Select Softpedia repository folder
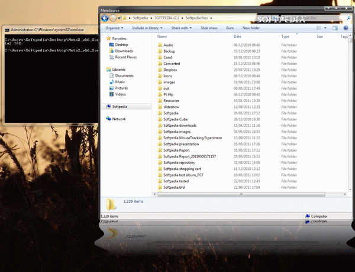355x272 pixels. [176, 162]
